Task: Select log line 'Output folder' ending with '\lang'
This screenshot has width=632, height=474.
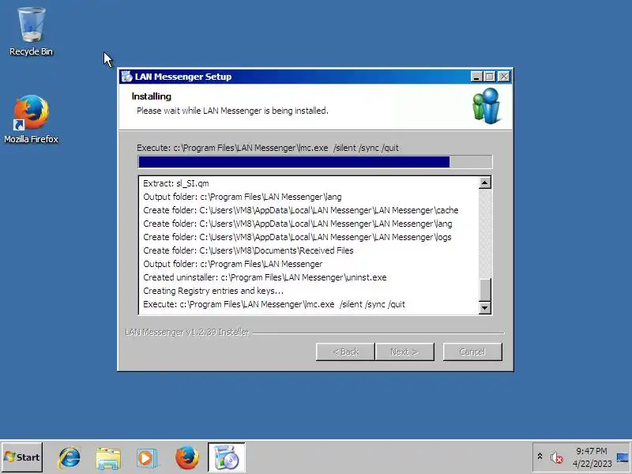Action: pos(243,197)
